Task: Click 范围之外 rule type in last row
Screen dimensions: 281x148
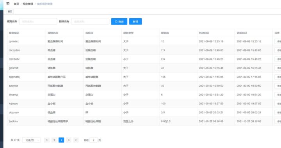Action: tap(128, 122)
